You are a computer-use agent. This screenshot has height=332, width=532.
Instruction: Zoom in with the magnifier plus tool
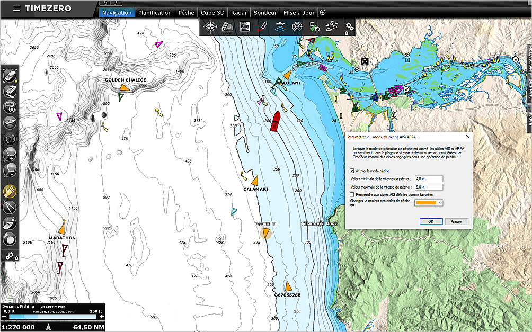point(10,154)
